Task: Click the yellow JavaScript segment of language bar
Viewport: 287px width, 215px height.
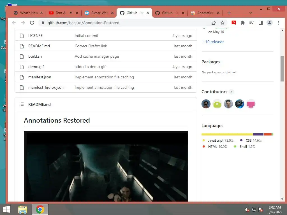Action: point(227,134)
